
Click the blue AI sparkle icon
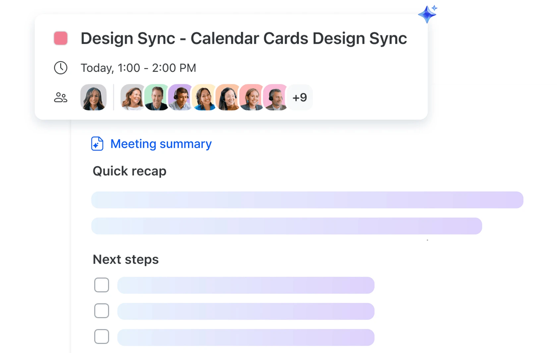[427, 14]
